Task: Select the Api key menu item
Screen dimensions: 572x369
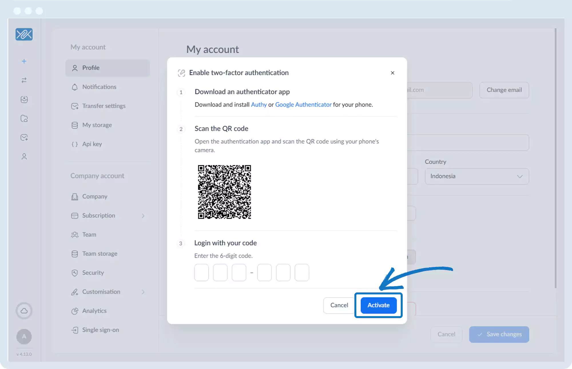Action: pos(92,144)
